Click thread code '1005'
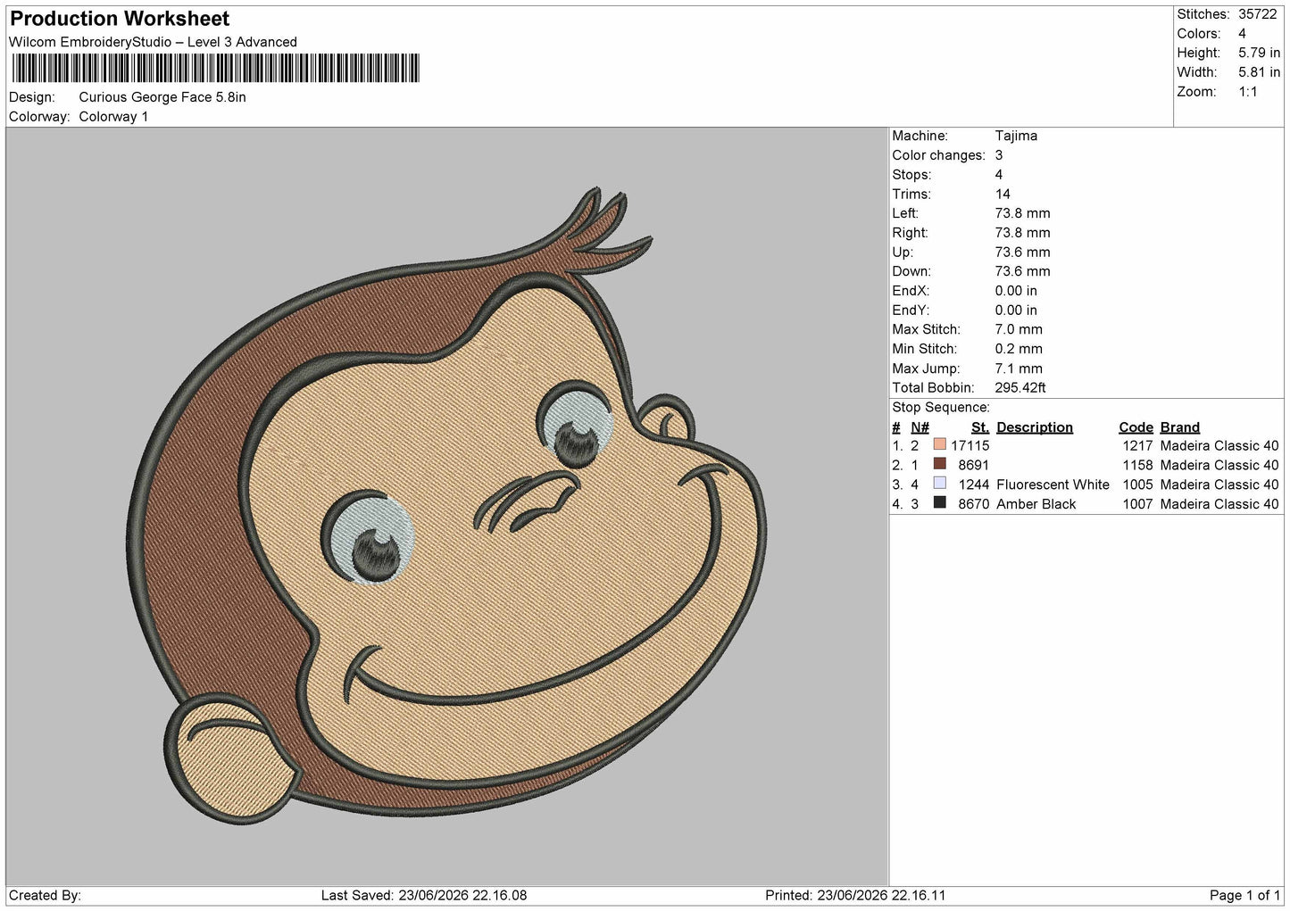This screenshot has height=911, width=1290. [x=1138, y=484]
